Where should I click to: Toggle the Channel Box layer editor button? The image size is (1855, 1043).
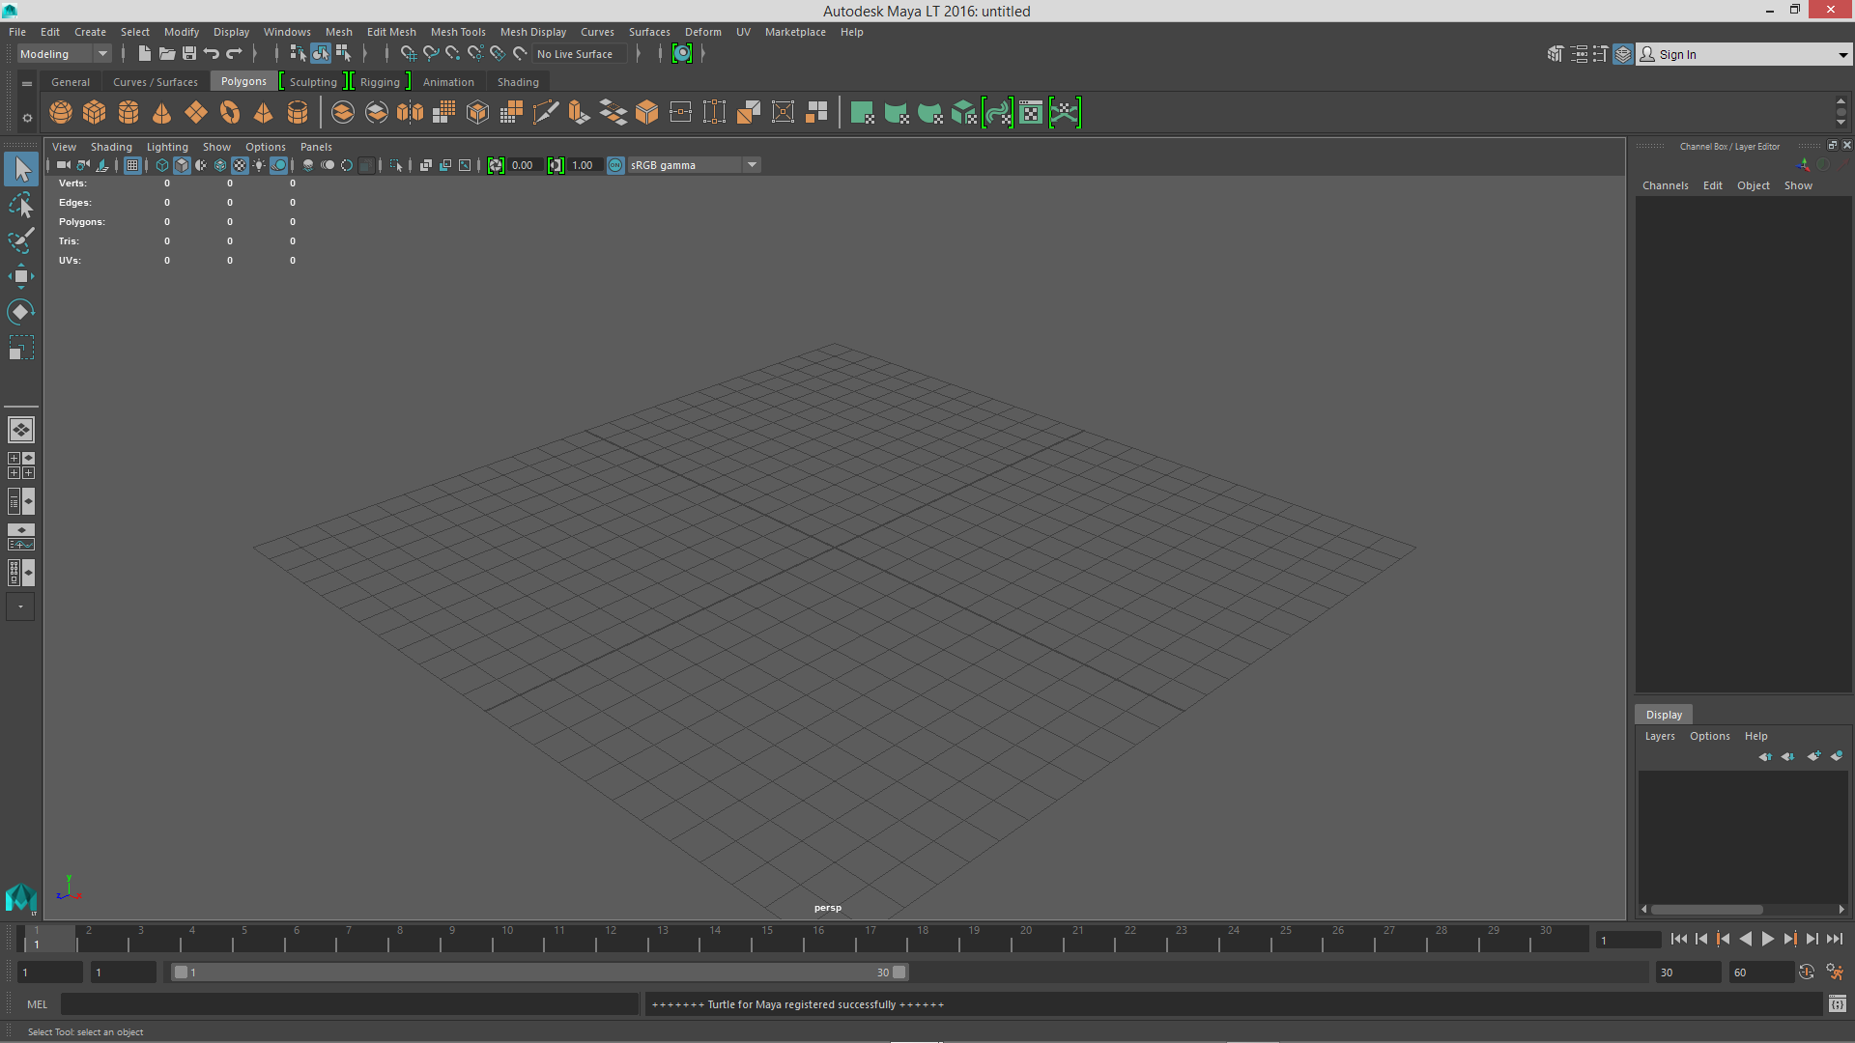1623,54
